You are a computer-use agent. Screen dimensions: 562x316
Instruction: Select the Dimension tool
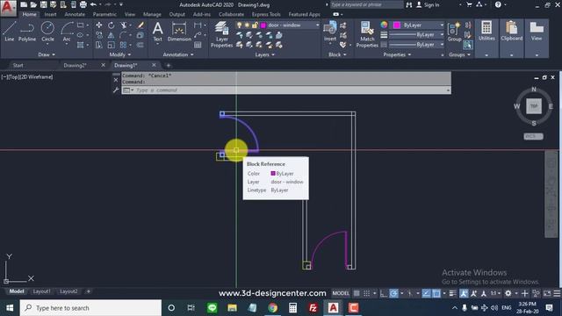point(179,32)
